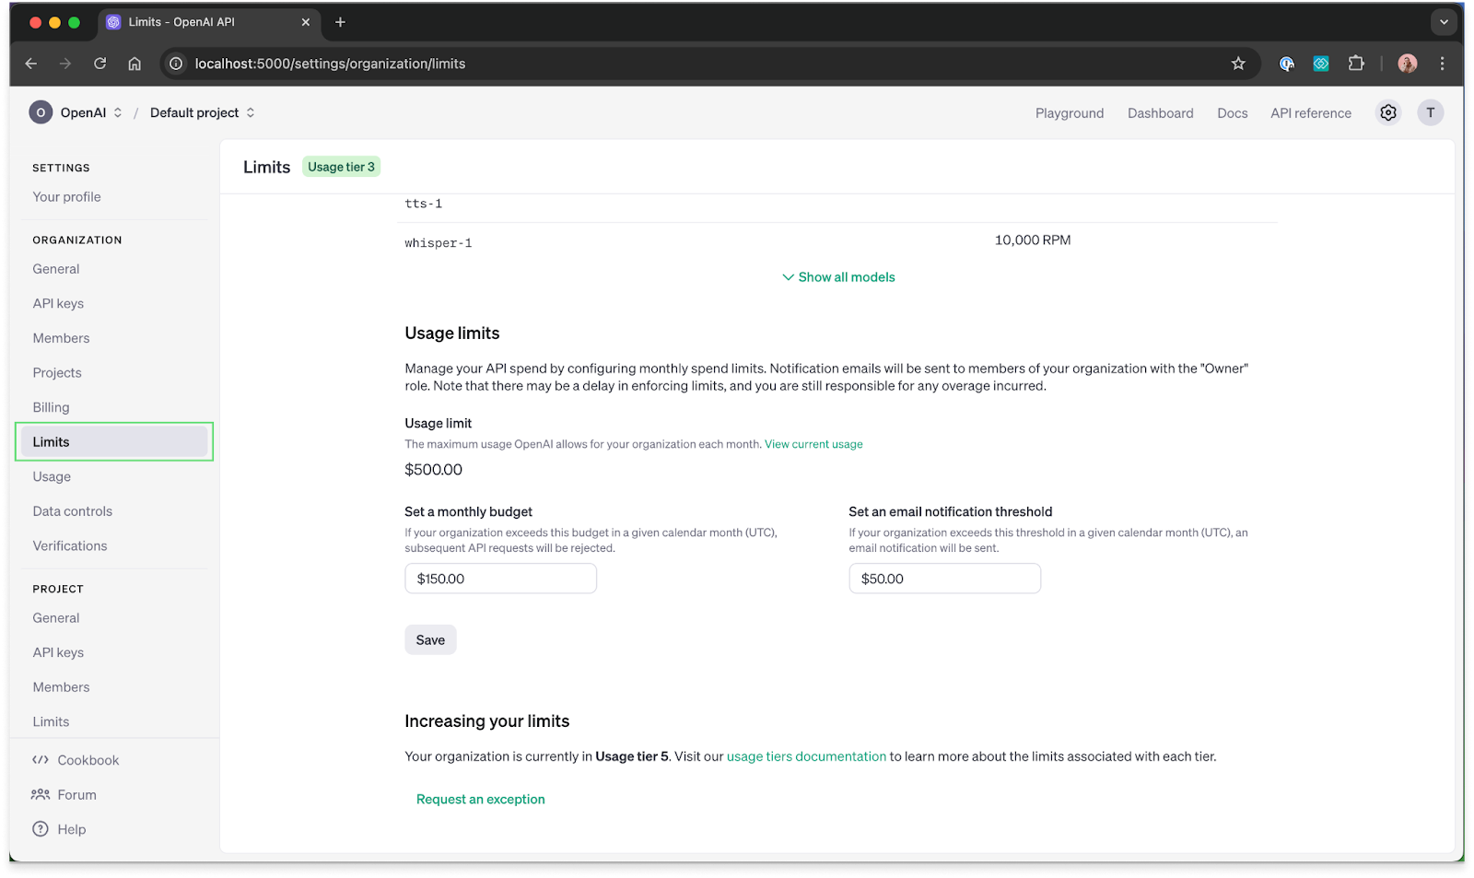The image size is (1474, 878).
Task: Click the blue shield extension icon
Action: (x=1287, y=64)
